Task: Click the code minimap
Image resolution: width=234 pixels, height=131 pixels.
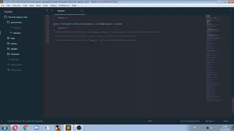Action: (x=215, y=58)
